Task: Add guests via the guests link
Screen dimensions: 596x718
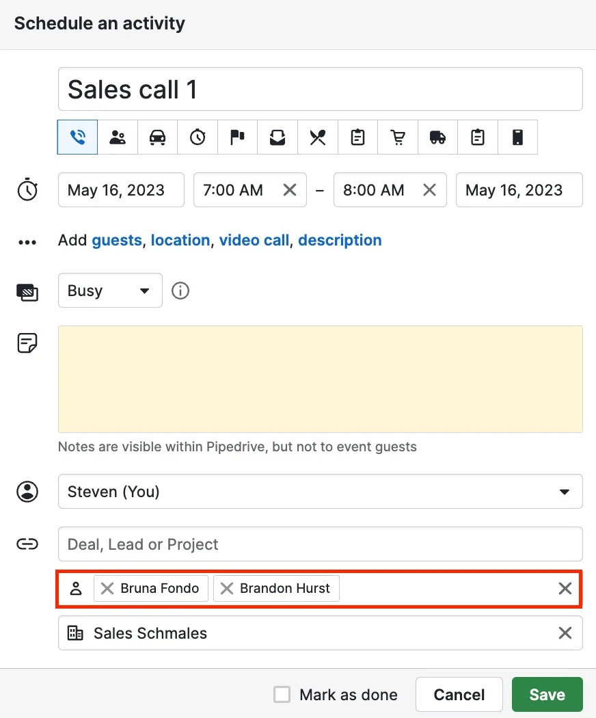Action: pos(117,240)
